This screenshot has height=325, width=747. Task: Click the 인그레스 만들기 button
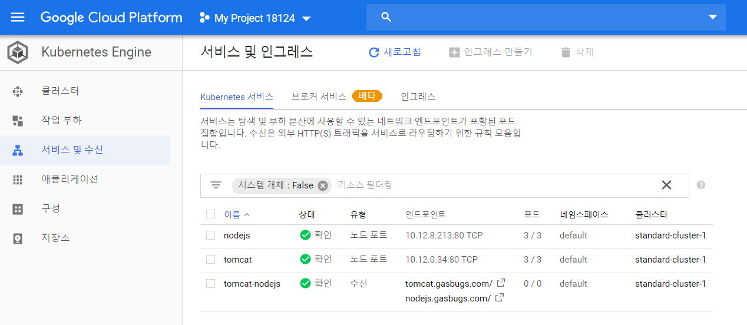pyautogui.click(x=491, y=52)
